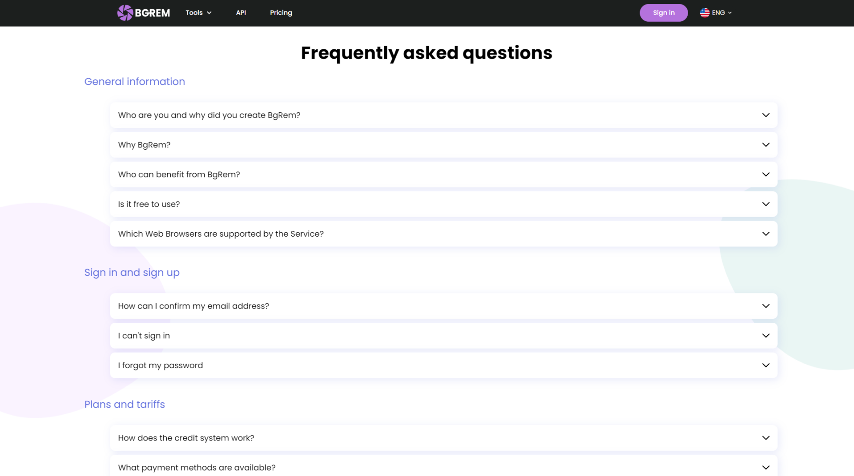Click chevron for payment methods question
The image size is (854, 476).
(765, 468)
